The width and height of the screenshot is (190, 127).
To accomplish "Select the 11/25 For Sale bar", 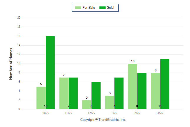I will pos(64,93).
